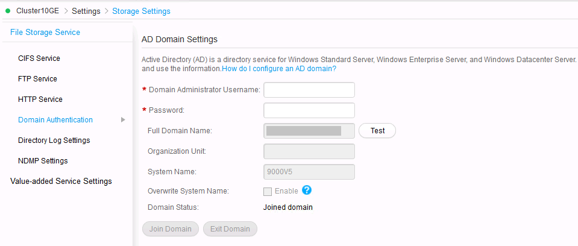Go to NDMP Settings

pyautogui.click(x=43, y=161)
